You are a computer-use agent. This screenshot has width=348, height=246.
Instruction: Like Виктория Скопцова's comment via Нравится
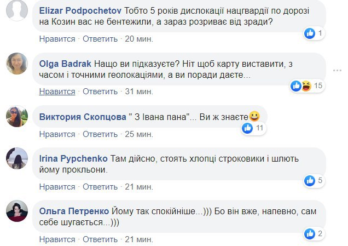tap(57, 134)
